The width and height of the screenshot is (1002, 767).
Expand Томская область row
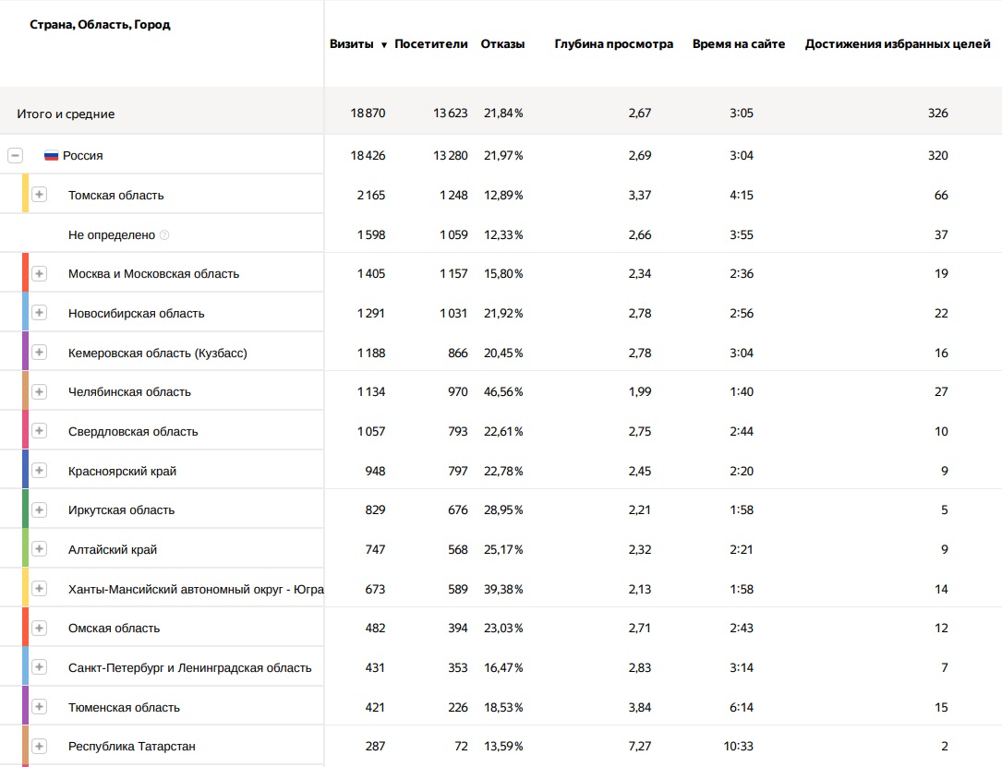point(39,195)
